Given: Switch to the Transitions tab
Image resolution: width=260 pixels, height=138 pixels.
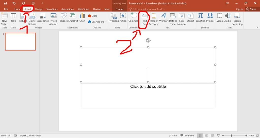Looking at the screenshot, I should pyautogui.click(x=52, y=9).
